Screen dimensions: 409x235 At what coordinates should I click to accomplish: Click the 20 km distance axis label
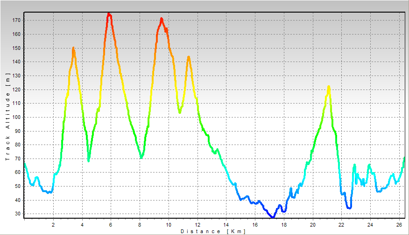(x=313, y=225)
